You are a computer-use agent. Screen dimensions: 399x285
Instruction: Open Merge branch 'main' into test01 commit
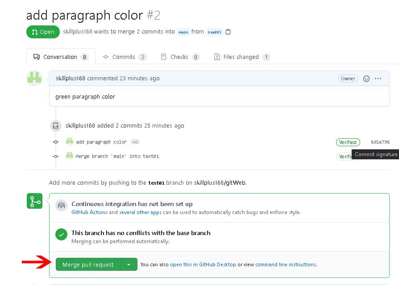[117, 156]
